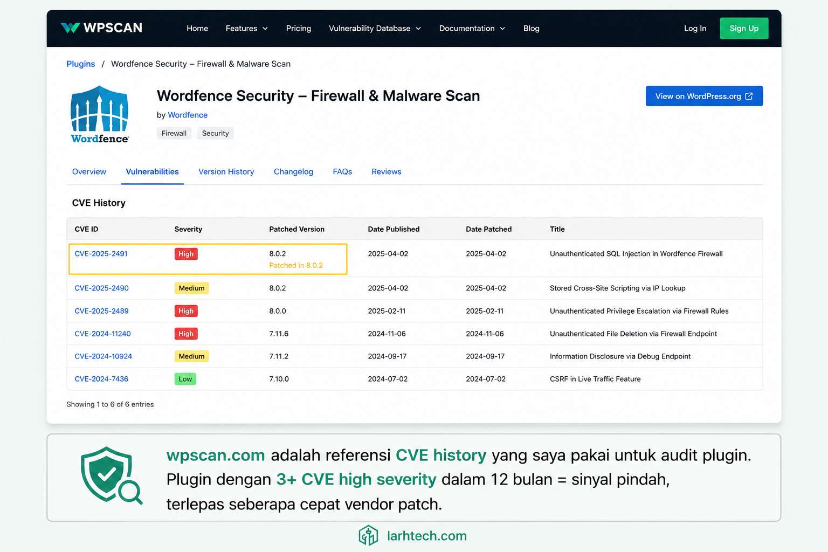Select the Firewall tag
The image size is (828, 552).
click(174, 133)
